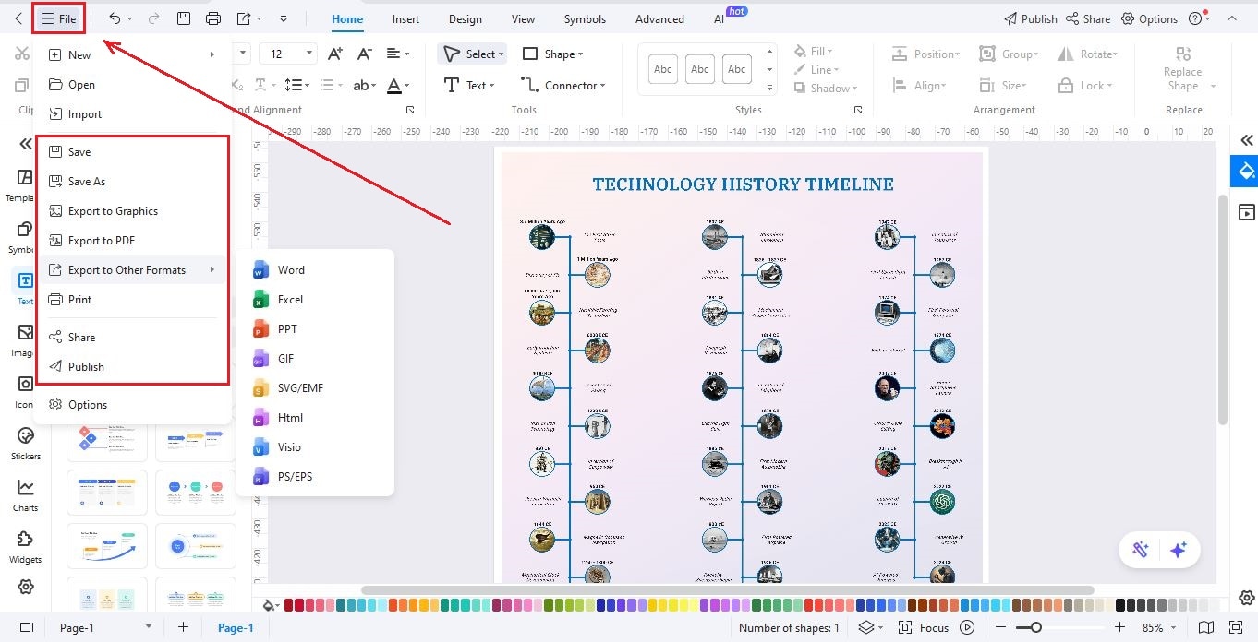Click the double chevron above the right panel
Image resolution: width=1258 pixels, height=642 pixels.
(1246, 140)
